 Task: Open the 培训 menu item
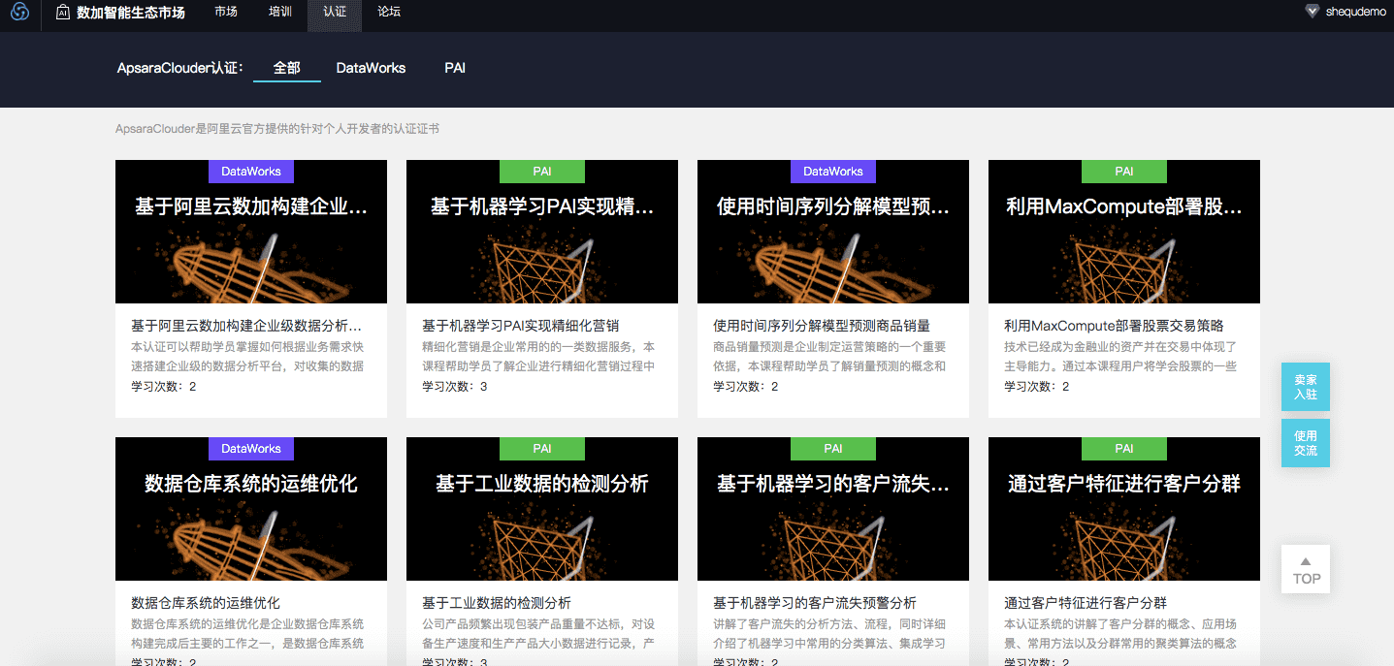[x=280, y=12]
